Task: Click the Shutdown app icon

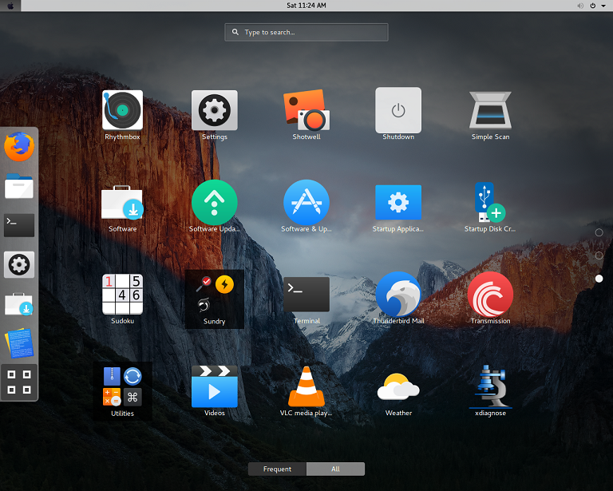Action: pyautogui.click(x=398, y=111)
